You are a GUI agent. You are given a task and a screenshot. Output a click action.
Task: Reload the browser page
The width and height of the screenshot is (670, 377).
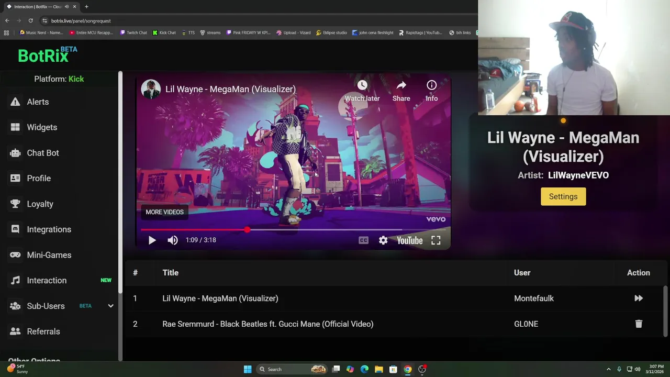tap(30, 20)
